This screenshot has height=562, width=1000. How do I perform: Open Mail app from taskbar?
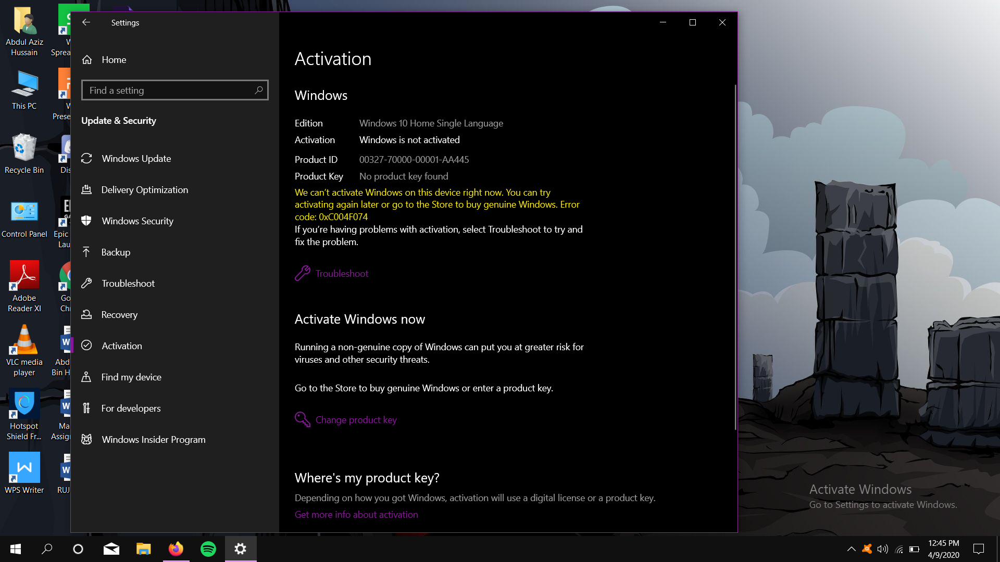point(111,549)
